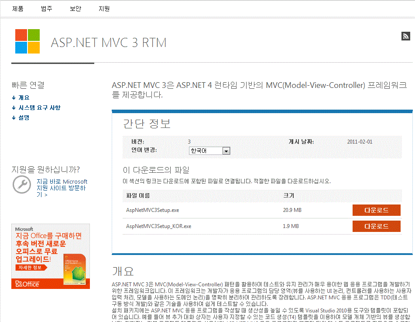Click the 크기 column header
The height and width of the screenshot is (322, 415).
click(288, 195)
